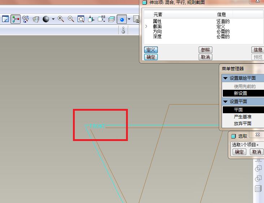Collapse the 设置平面 menu section

tap(225, 102)
